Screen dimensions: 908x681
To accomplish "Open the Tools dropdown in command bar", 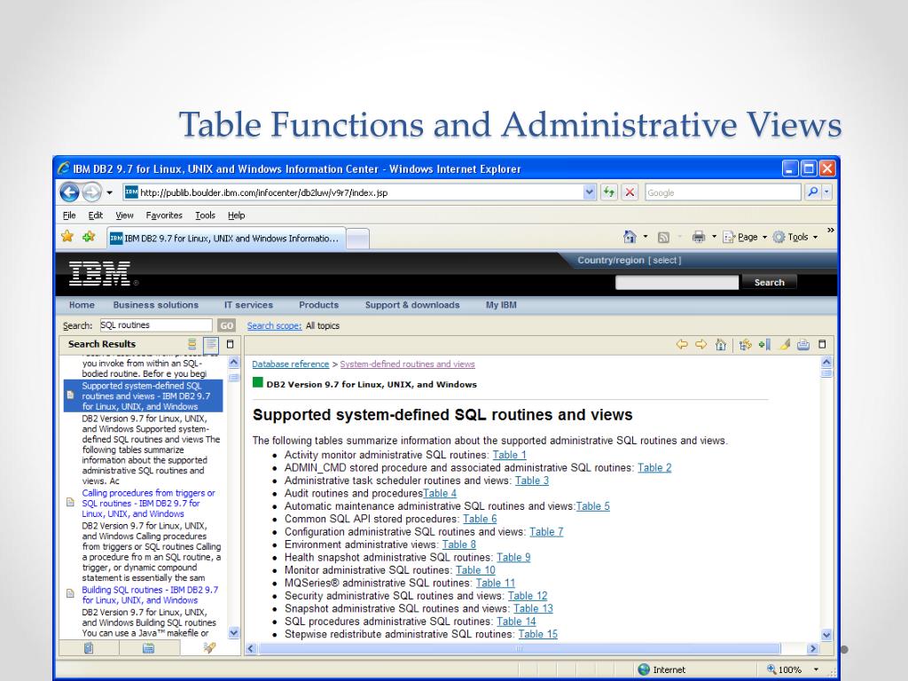I will (795, 237).
